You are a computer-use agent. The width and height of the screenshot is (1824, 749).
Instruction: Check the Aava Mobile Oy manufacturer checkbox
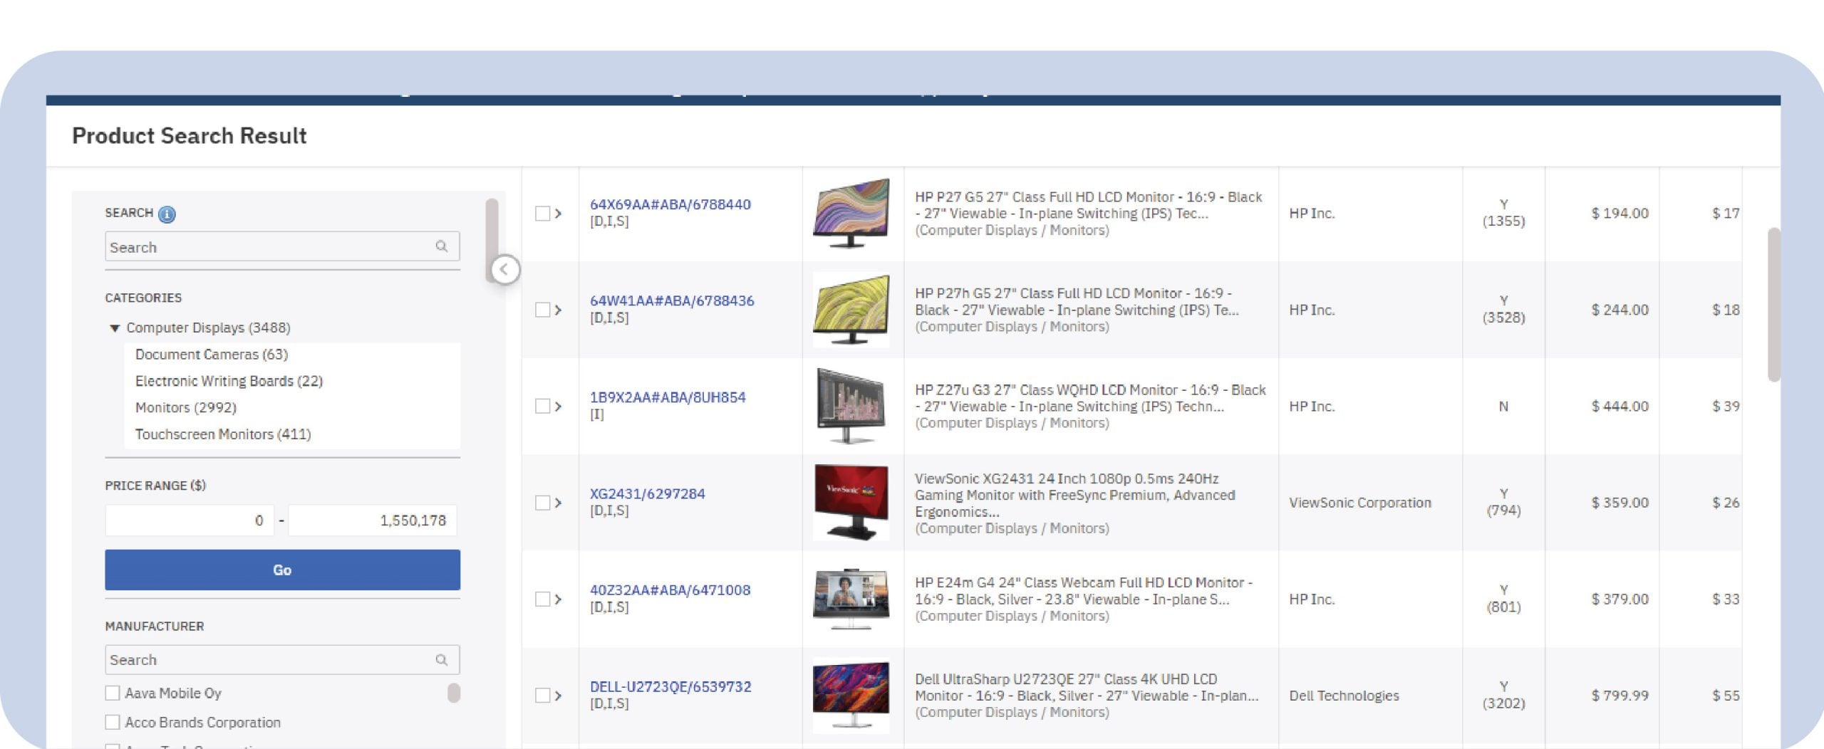113,692
